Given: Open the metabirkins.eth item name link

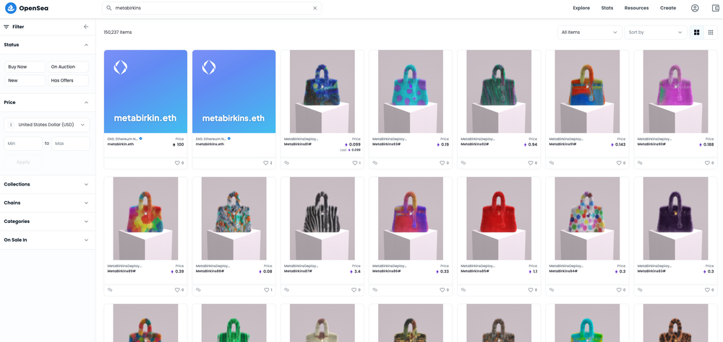Looking at the screenshot, I should pos(210,144).
